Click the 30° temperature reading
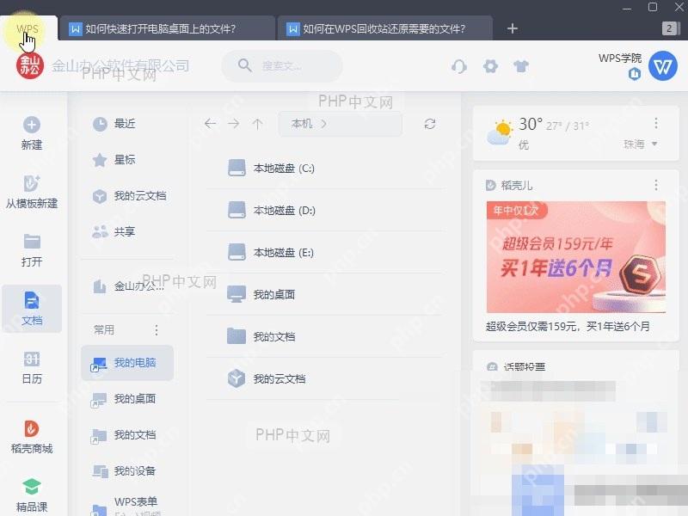The image size is (688, 516). coord(531,124)
